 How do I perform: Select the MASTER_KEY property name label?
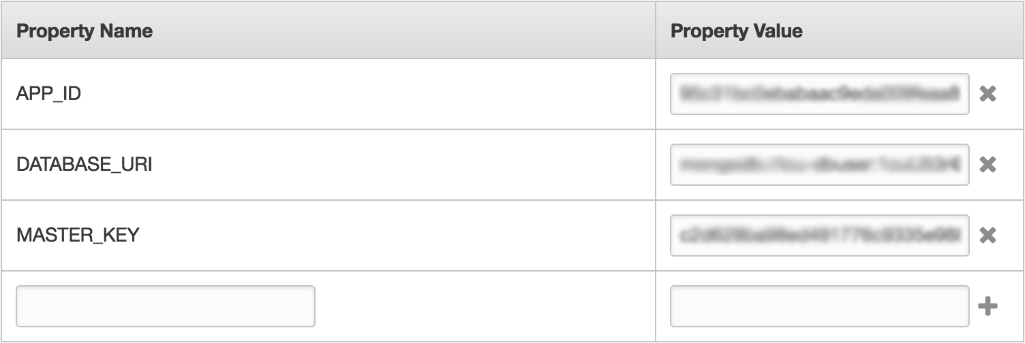(78, 235)
